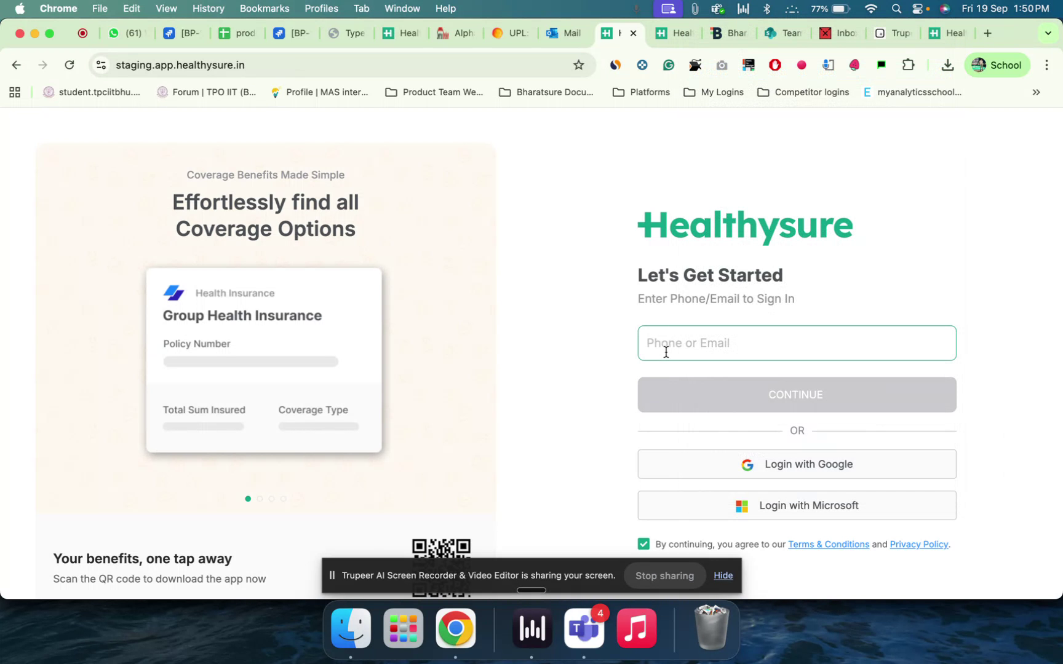Open the Bluetooth icon in the menu bar
The width and height of the screenshot is (1063, 664).
(766, 9)
